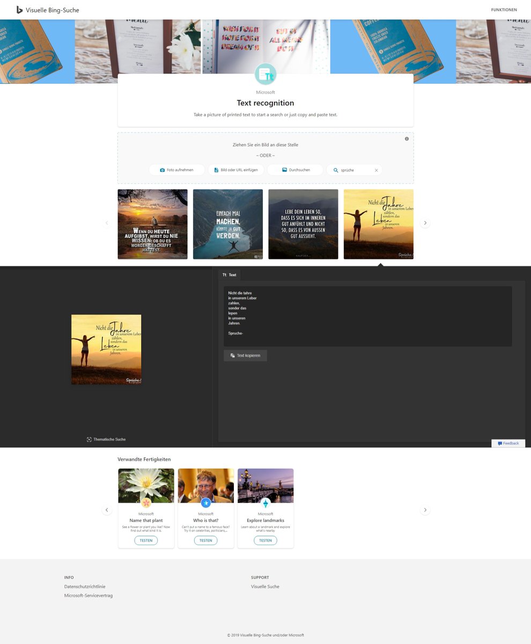Click the info icon in upload area
This screenshot has height=644, width=531.
407,139
